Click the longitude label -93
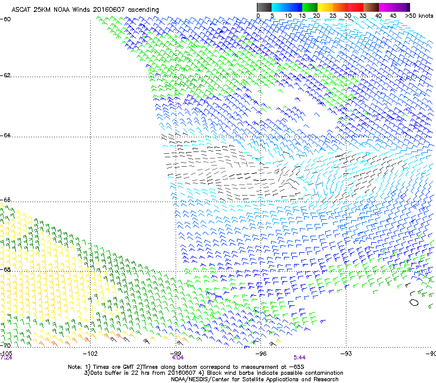 point(346,354)
